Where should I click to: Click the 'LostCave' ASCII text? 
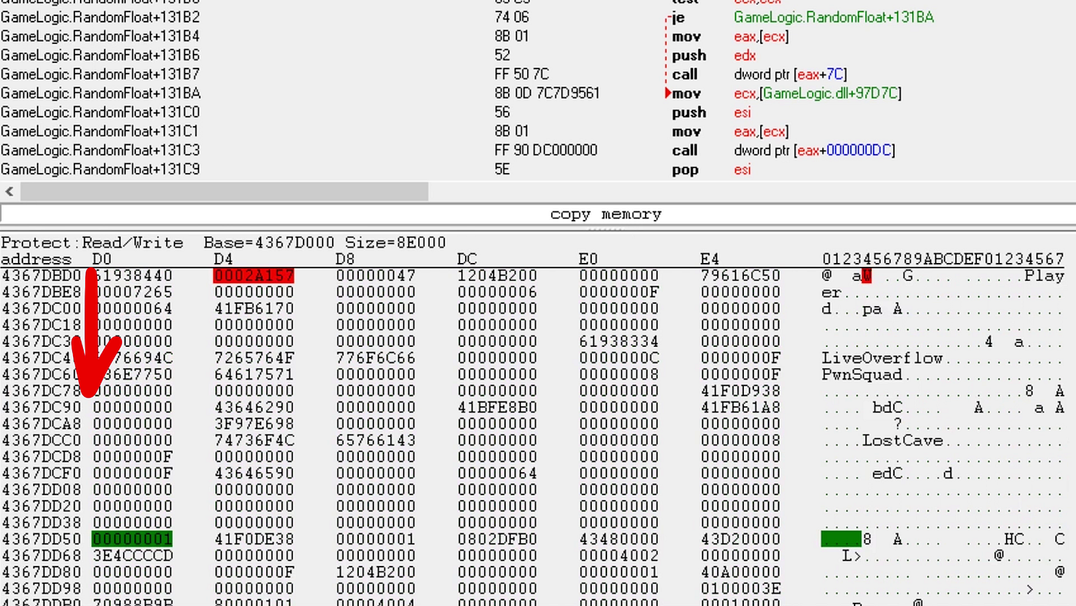click(x=902, y=441)
